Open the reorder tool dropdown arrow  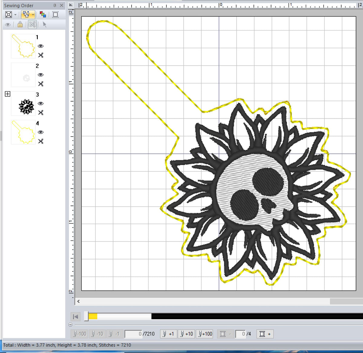coord(33,14)
